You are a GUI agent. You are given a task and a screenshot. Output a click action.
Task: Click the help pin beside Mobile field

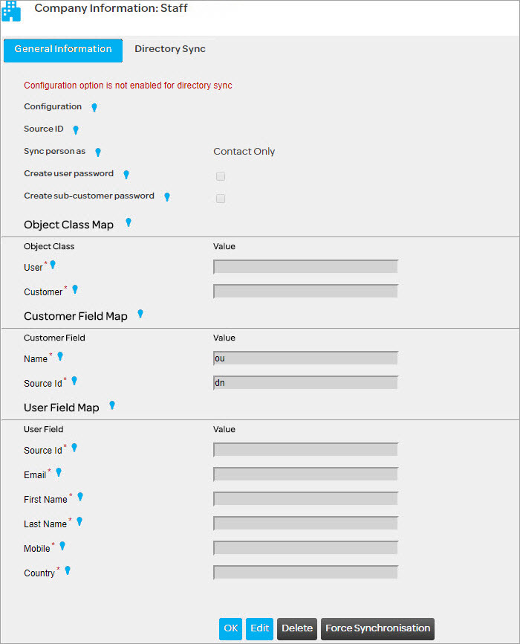62,546
